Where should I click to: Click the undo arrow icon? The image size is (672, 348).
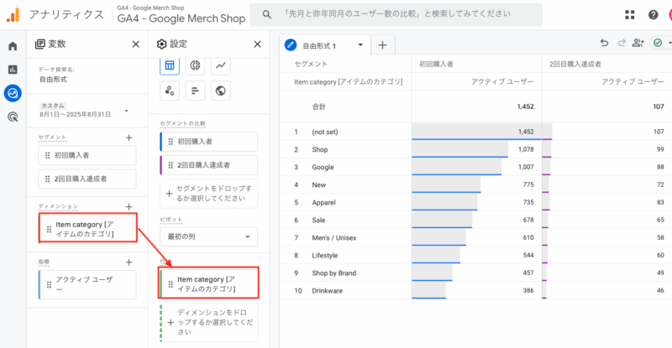[x=604, y=44]
